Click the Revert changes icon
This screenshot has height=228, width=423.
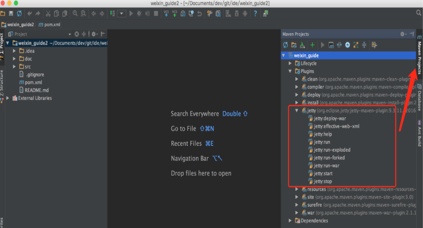(x=199, y=13)
